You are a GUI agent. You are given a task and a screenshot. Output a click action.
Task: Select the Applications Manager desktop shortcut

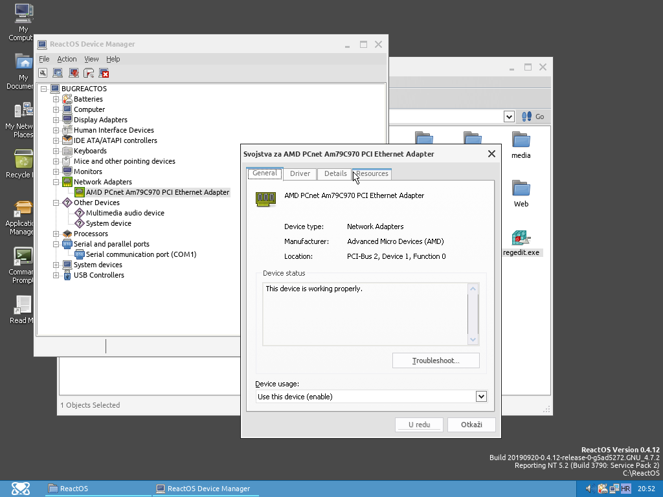[23, 217]
